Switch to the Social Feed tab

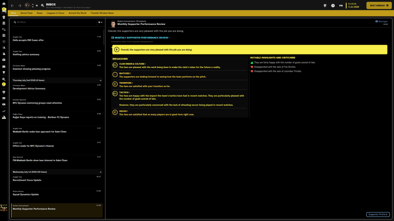27,13
